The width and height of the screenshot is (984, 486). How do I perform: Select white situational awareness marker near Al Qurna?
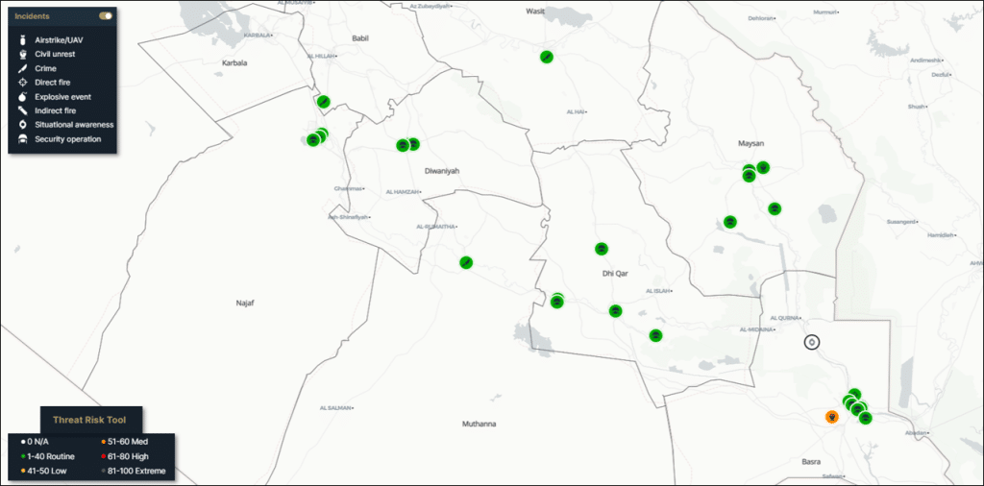(x=813, y=342)
